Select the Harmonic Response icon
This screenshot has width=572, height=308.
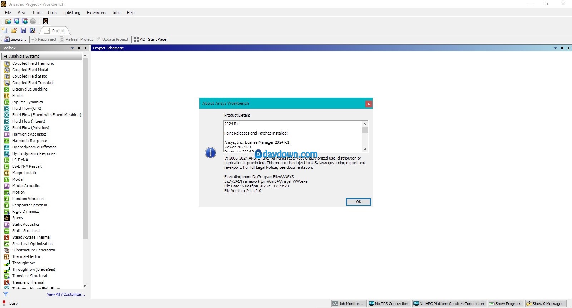click(x=6, y=141)
